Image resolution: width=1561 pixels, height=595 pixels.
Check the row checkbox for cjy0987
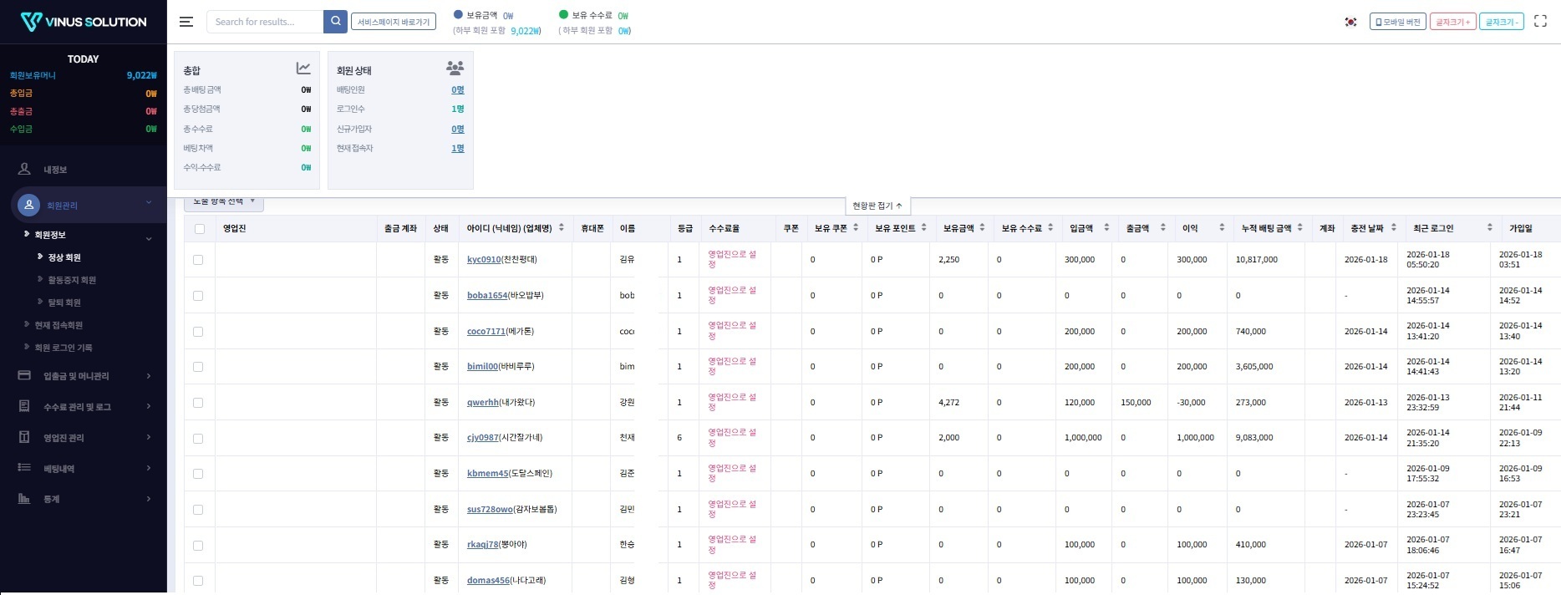198,438
